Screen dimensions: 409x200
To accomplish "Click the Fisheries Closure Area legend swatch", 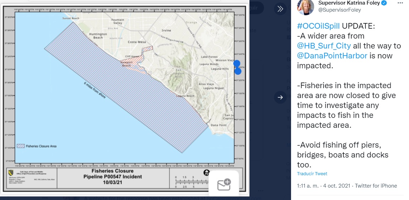I will (20, 146).
